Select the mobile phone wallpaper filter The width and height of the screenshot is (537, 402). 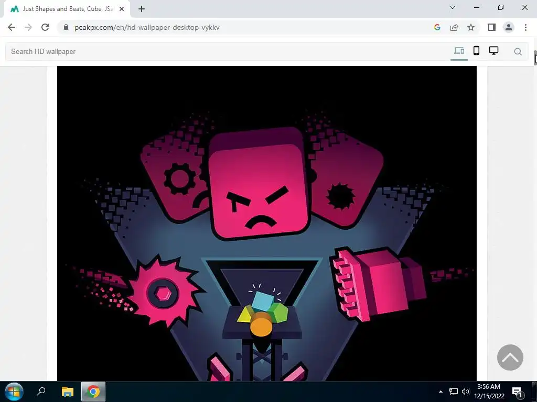click(x=476, y=51)
